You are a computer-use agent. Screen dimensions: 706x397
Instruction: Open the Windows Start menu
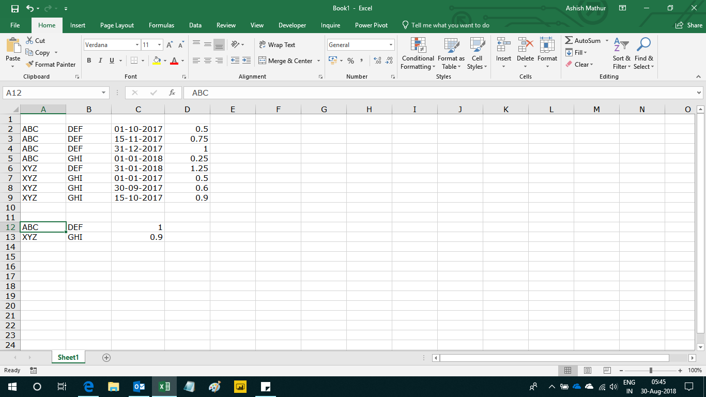point(12,387)
